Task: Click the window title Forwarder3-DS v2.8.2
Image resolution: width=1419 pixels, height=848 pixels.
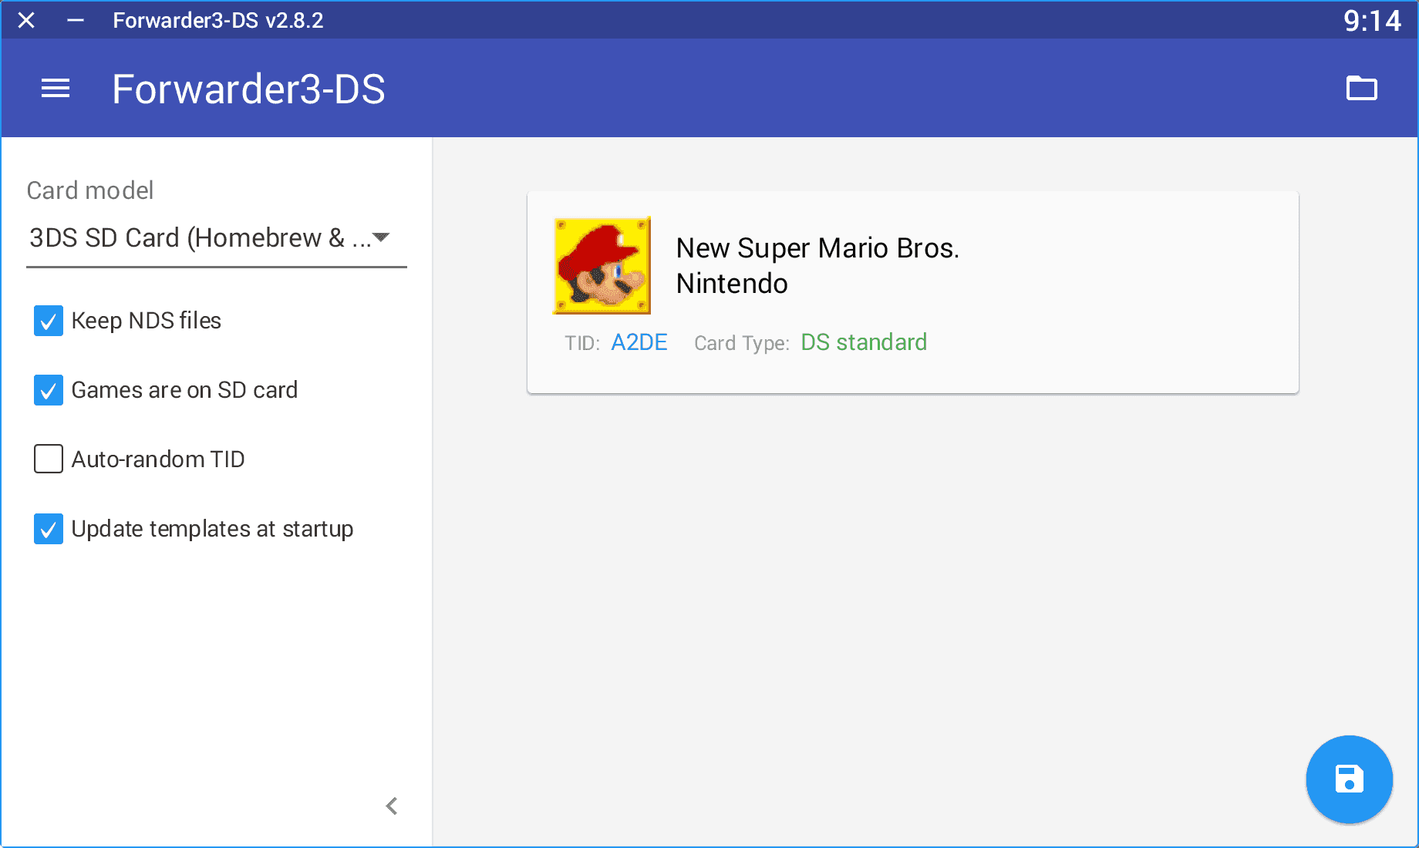Action: 218,20
